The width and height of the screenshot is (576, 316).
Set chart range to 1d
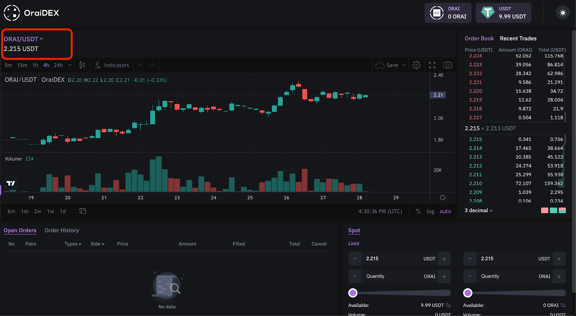pos(63,211)
